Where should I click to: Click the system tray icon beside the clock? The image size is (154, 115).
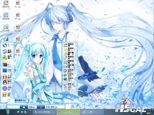pos(142,113)
